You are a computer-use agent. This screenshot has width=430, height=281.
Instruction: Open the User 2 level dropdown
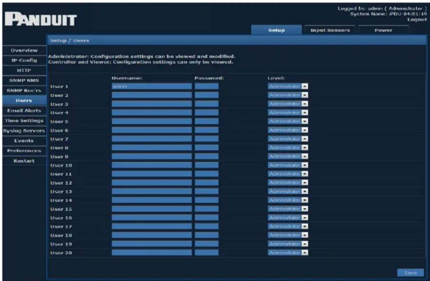pos(288,95)
